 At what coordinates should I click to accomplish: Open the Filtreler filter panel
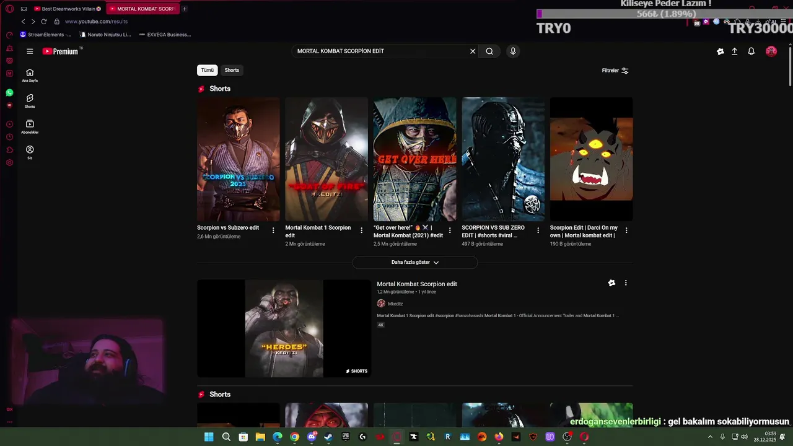[615, 71]
